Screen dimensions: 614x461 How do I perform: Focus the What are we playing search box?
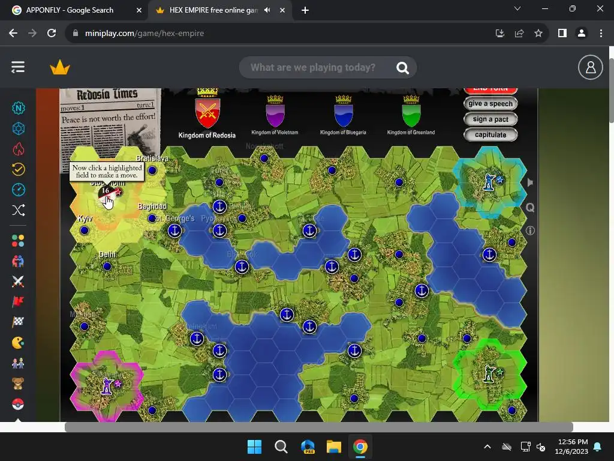click(x=313, y=67)
